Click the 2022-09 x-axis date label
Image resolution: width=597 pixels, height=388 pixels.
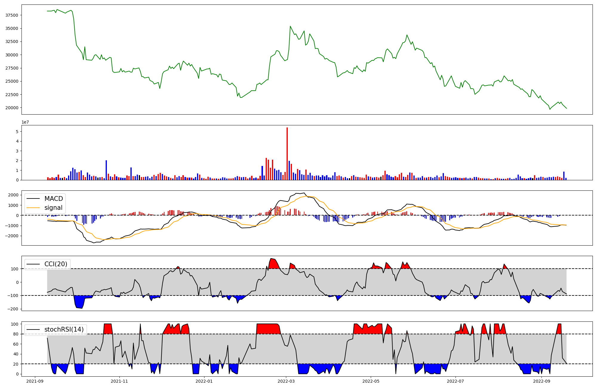pos(542,381)
